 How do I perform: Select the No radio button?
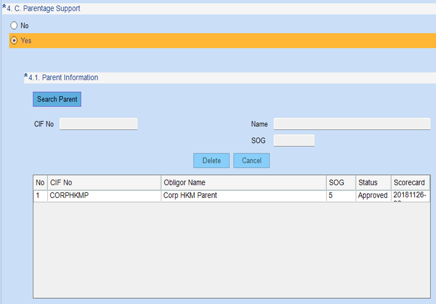click(x=14, y=26)
